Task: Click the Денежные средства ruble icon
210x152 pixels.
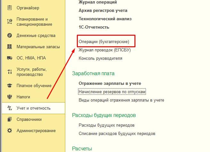Action: tap(10, 35)
